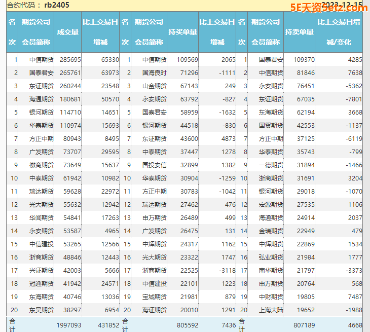Screen dimensions: 370x332
Task: Click short position value 81846
Action: point(306,73)
